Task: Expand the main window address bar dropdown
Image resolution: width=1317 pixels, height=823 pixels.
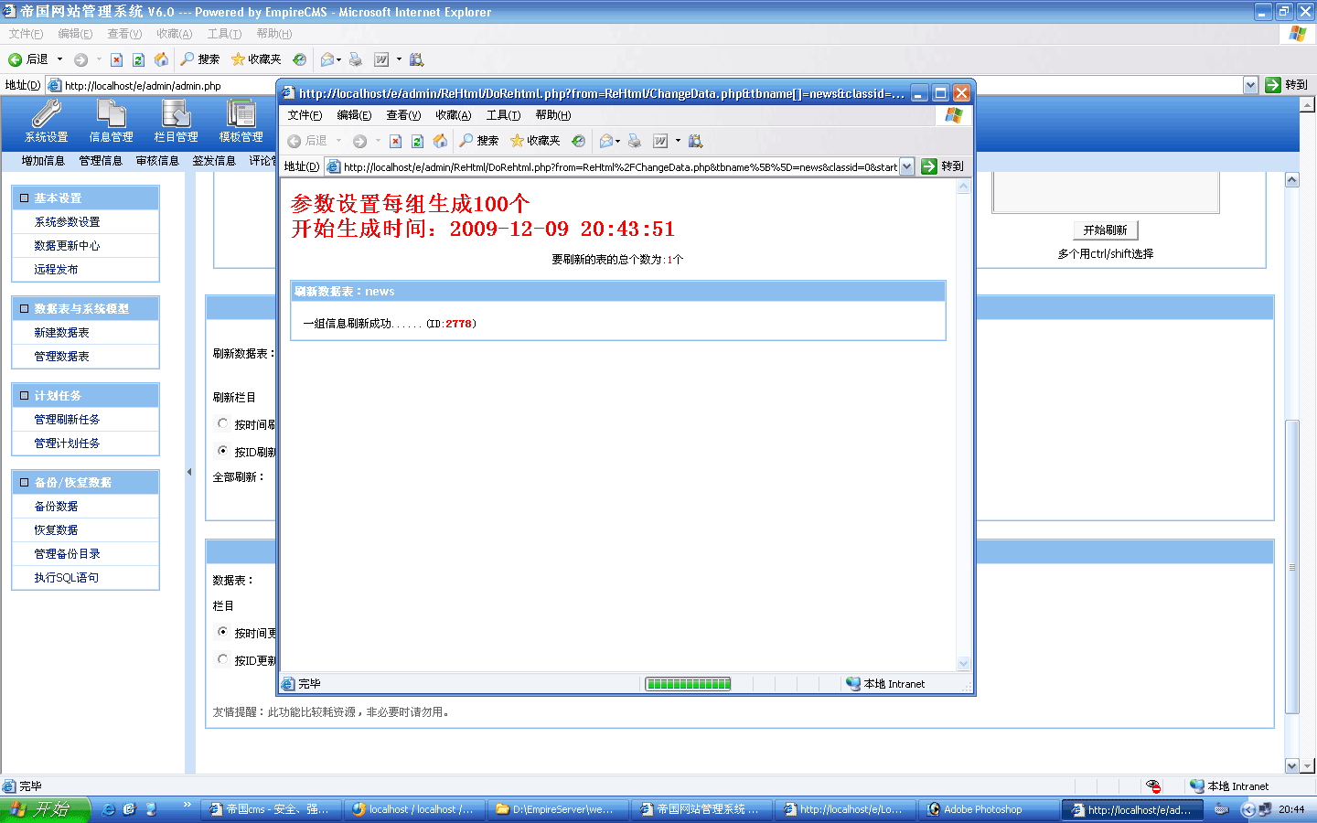Action: coord(1250,85)
